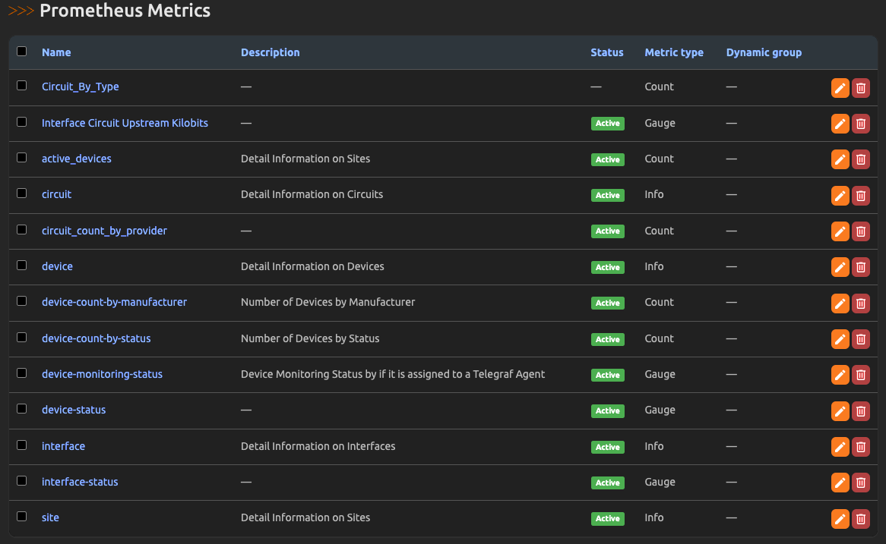Open edit for interface-status metric
The width and height of the screenshot is (886, 544).
coord(840,483)
